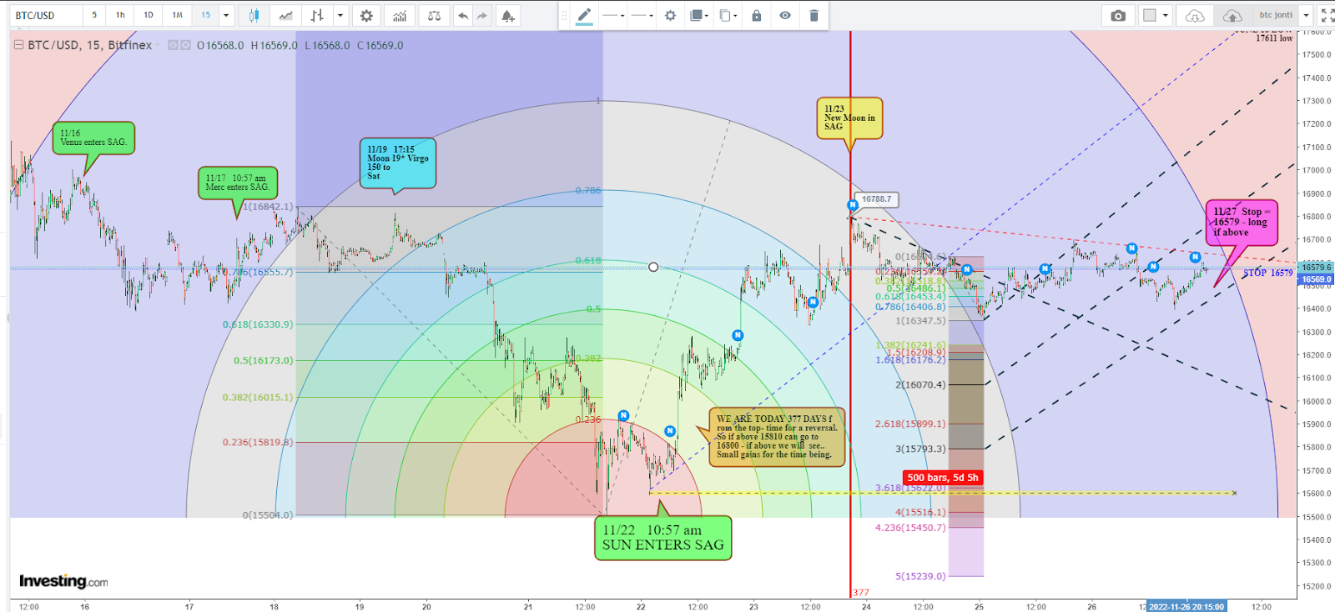Open the line width dropdown

tap(642, 15)
